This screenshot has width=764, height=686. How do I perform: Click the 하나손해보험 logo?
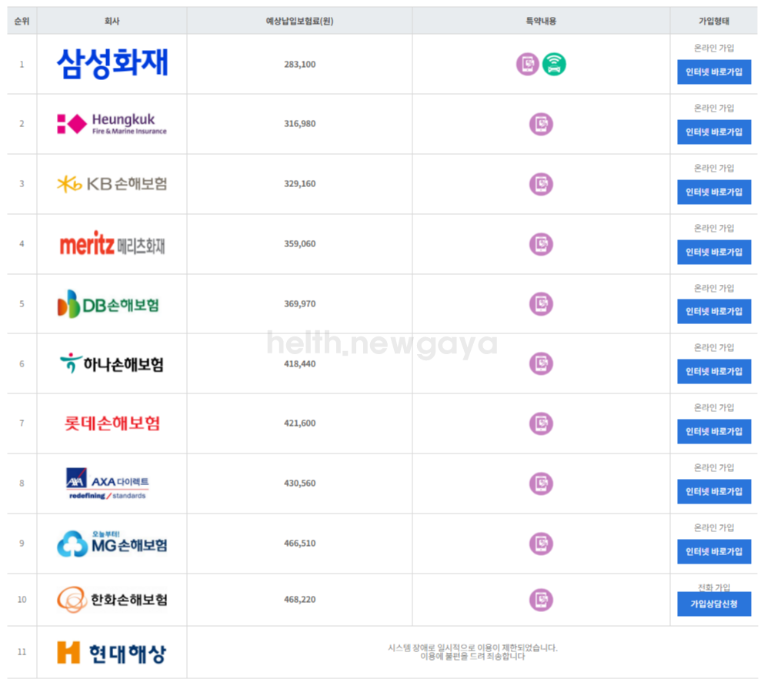[x=112, y=363]
